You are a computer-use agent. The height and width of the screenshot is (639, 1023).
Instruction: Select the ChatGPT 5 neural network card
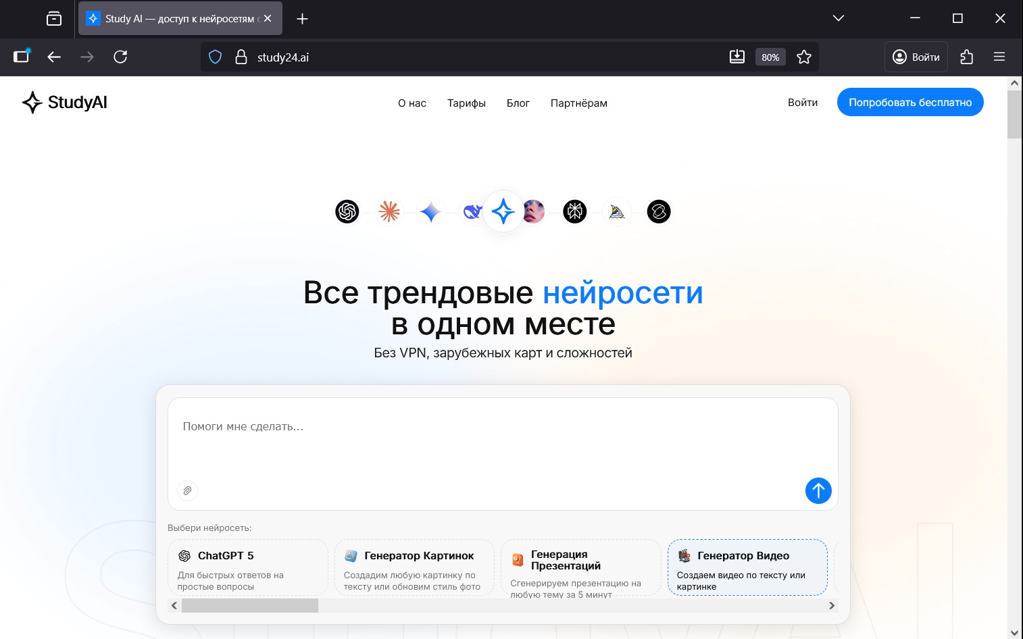[x=247, y=567]
